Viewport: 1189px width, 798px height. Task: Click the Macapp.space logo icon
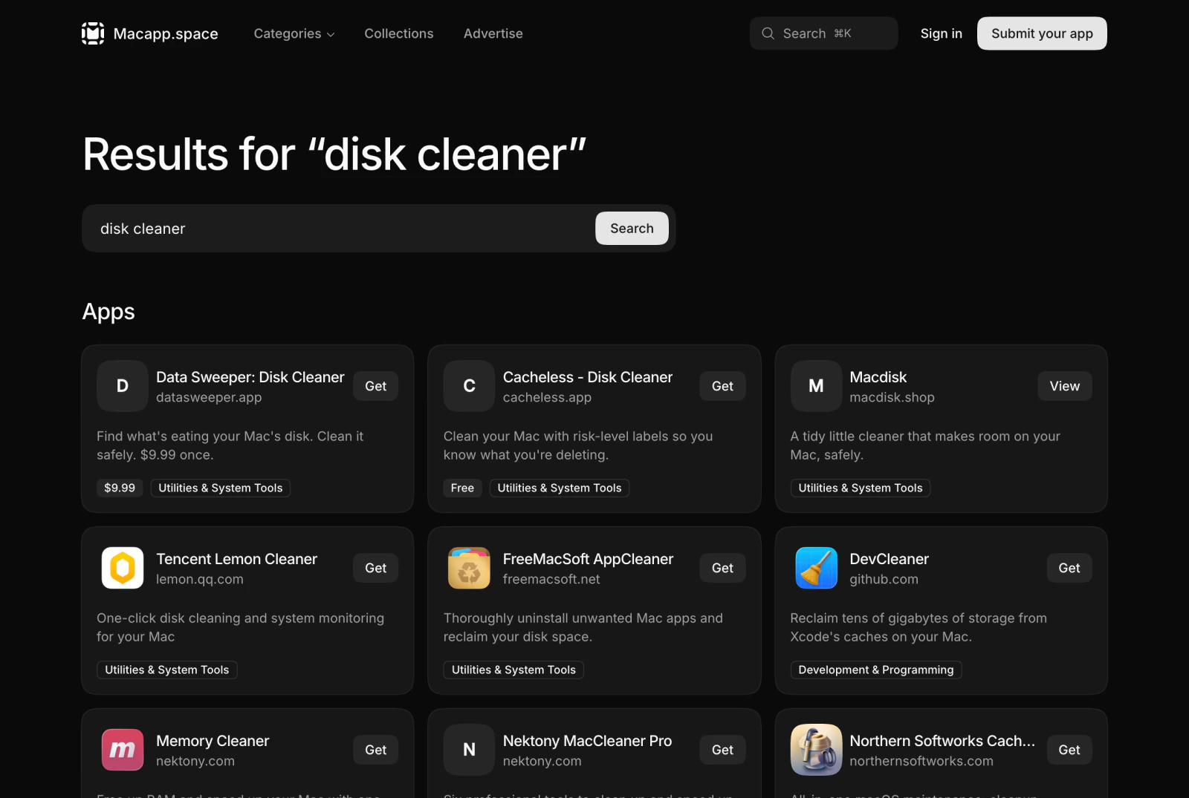tap(93, 33)
